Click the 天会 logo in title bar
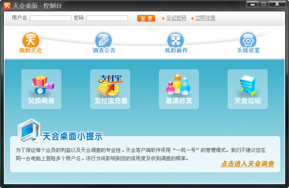 point(7,6)
